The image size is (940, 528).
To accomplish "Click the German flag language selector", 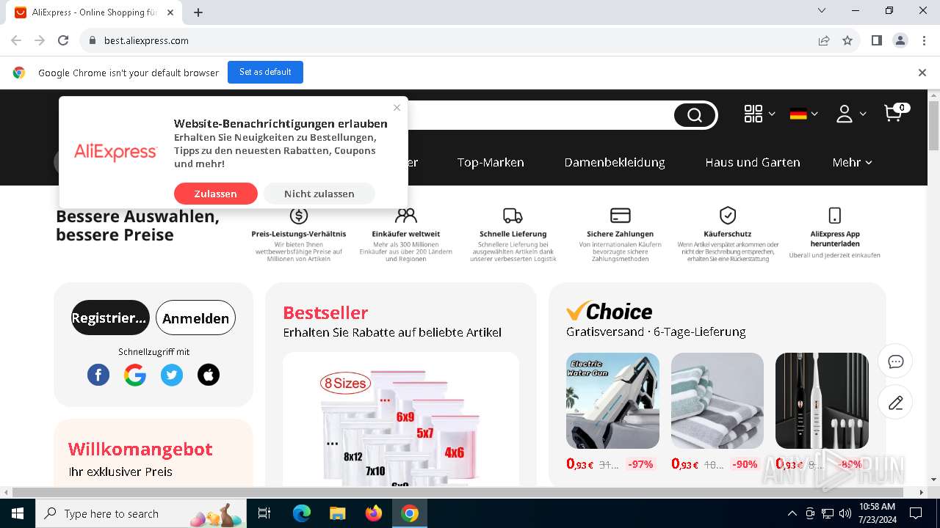I will click(x=798, y=114).
